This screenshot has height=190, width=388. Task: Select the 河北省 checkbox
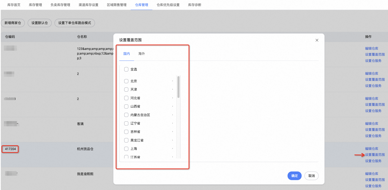(126, 98)
